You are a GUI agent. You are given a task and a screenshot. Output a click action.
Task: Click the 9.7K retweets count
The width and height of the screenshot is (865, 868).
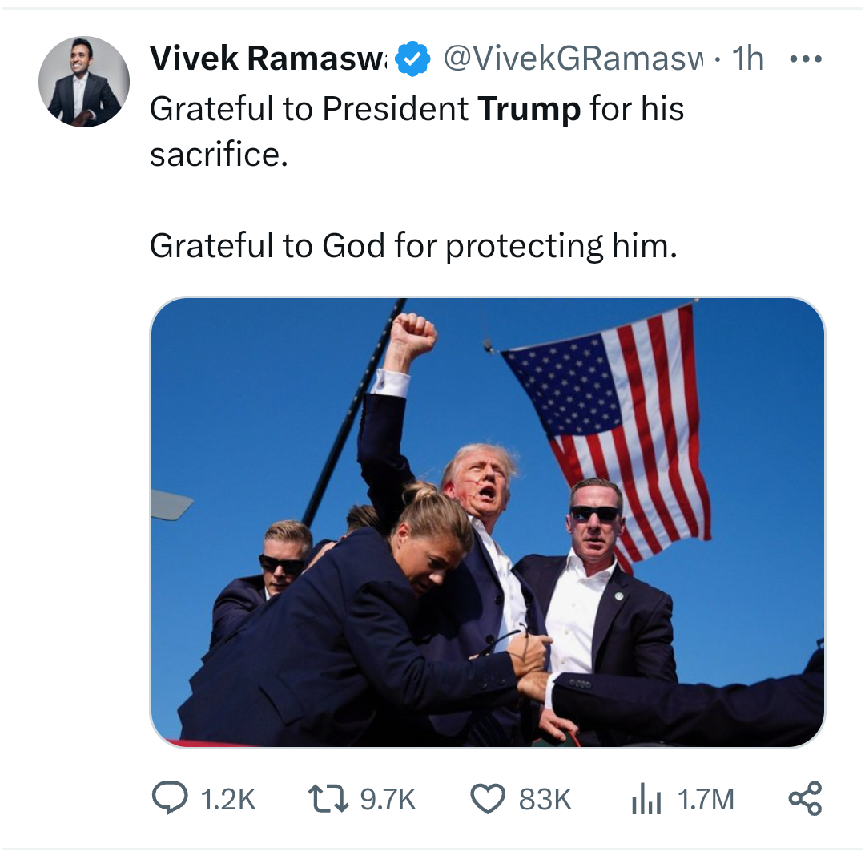388,799
